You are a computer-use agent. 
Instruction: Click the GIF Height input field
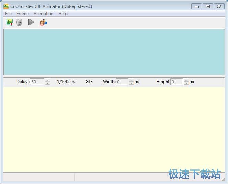177,82
